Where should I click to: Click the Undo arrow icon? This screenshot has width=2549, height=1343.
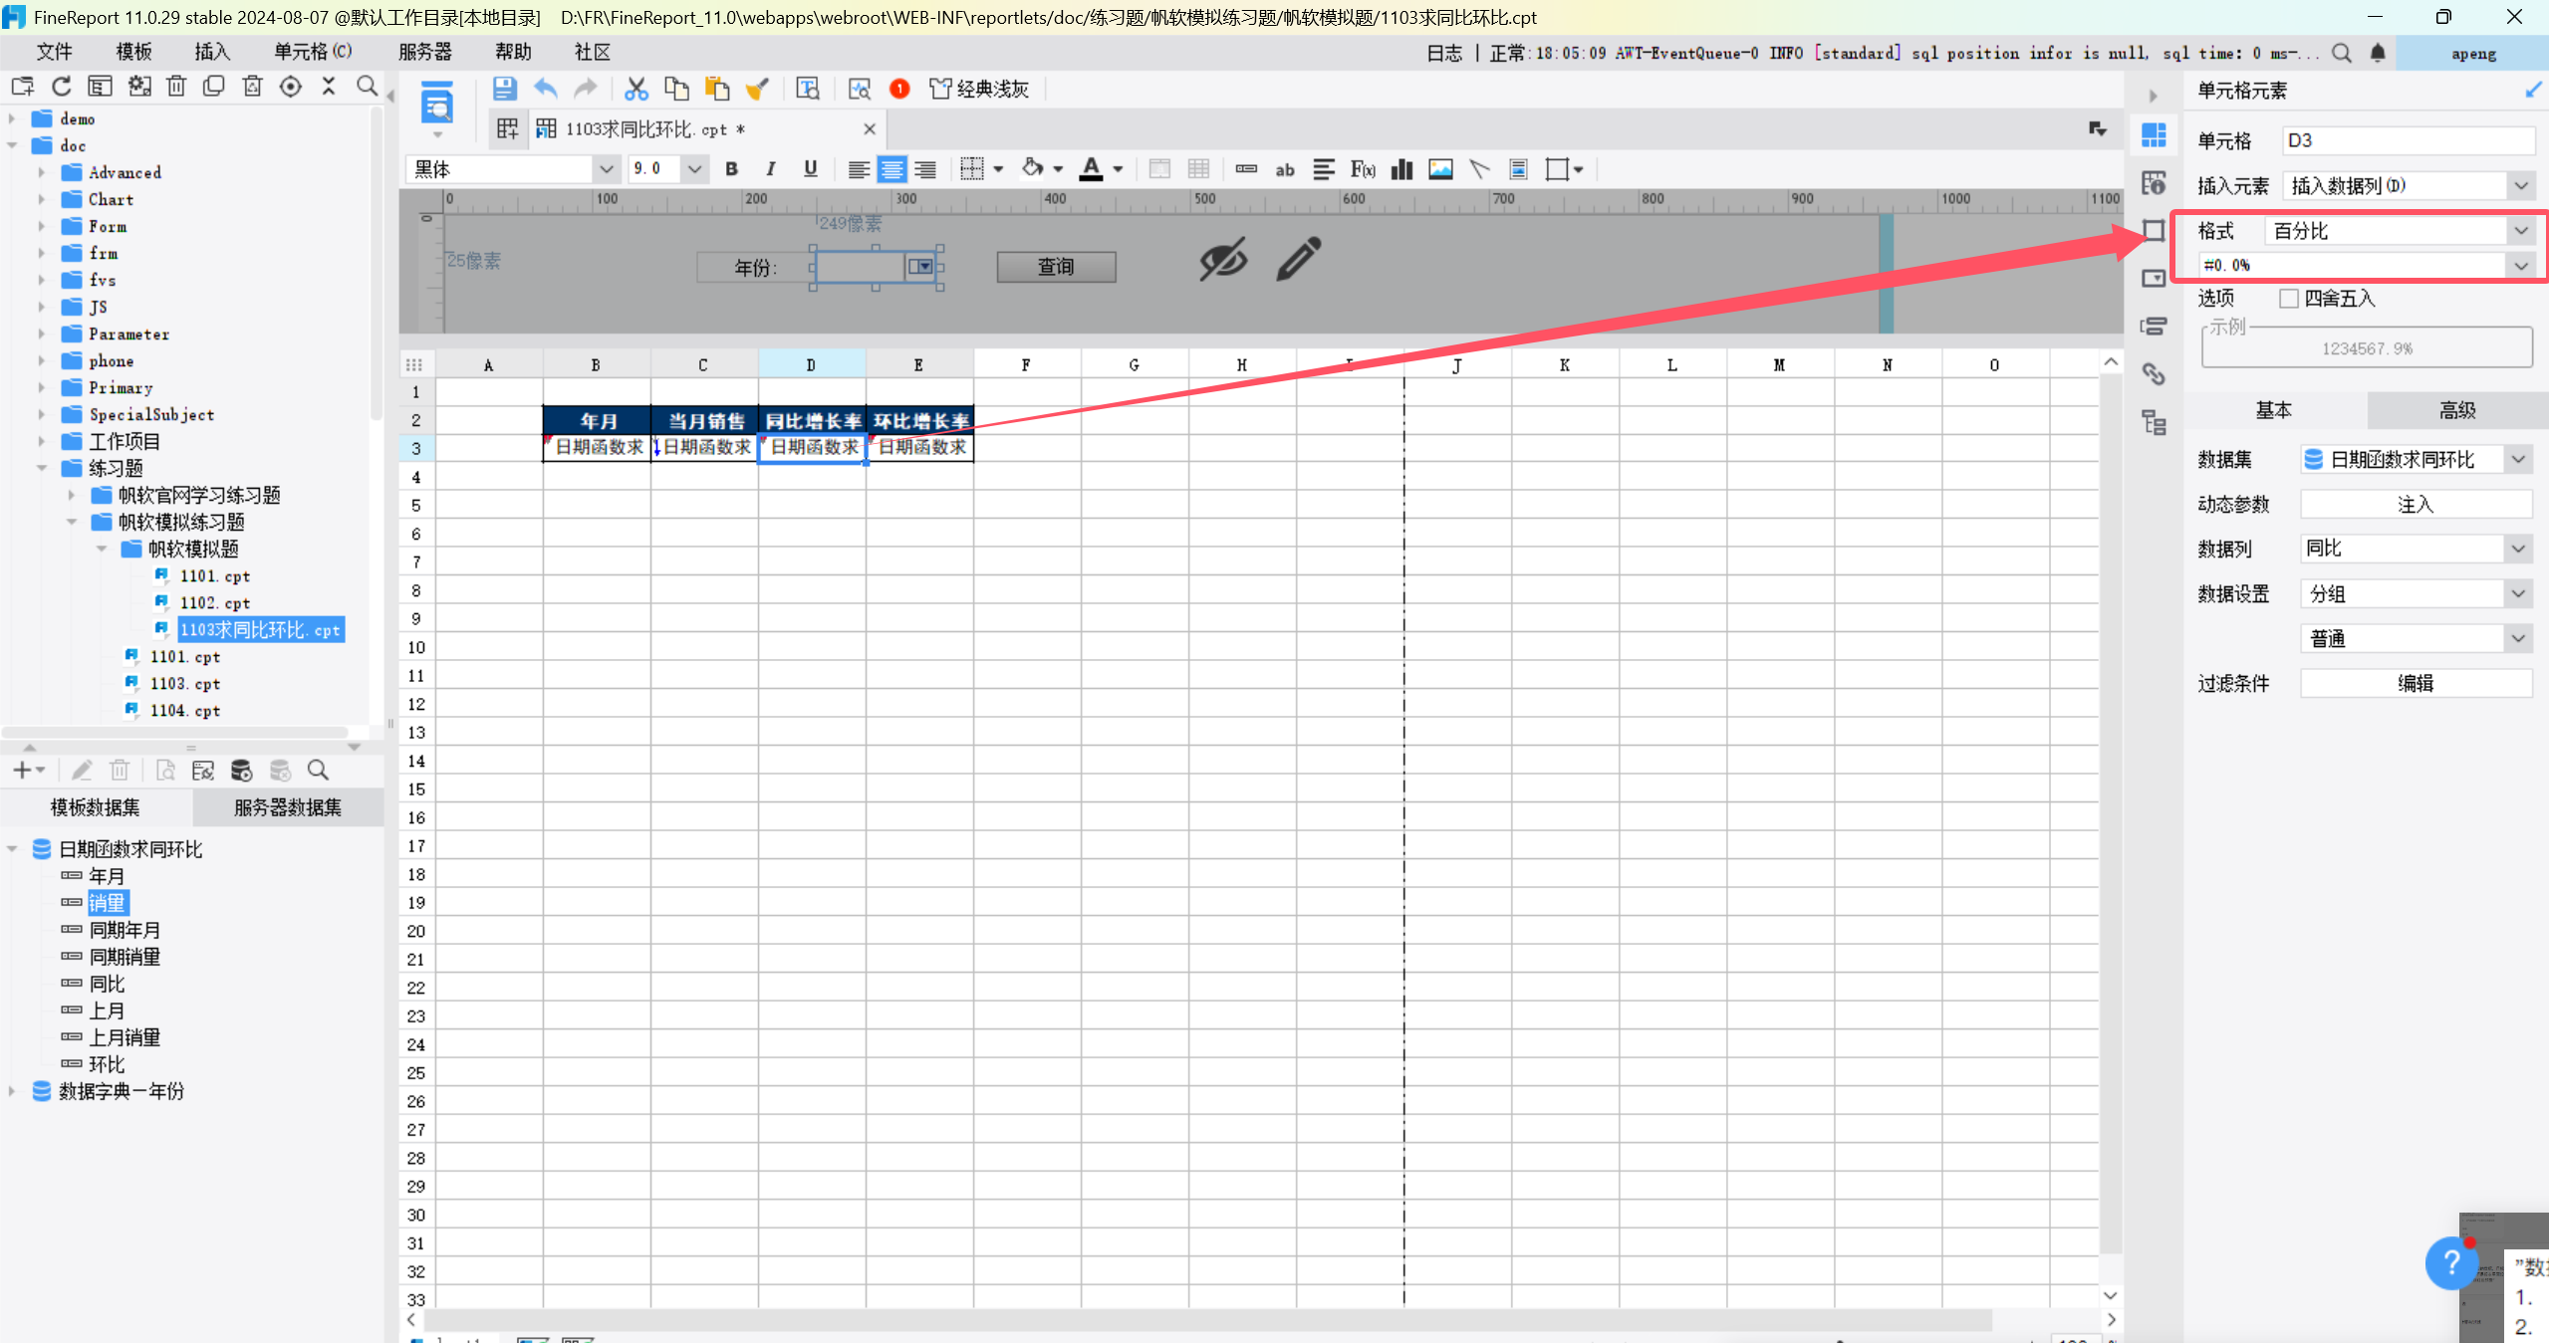point(546,90)
